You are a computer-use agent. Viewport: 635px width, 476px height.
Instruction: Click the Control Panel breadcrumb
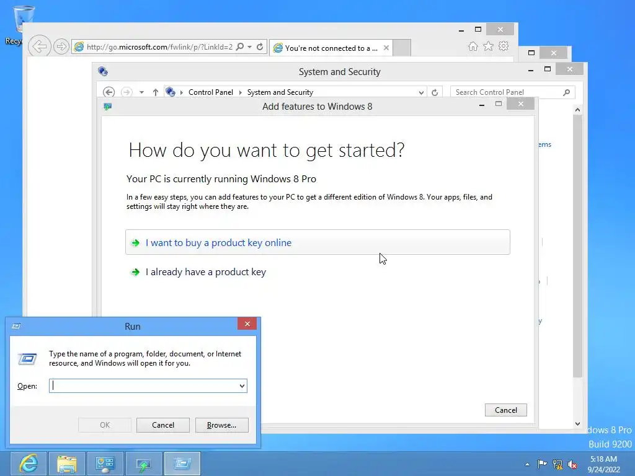[211, 92]
